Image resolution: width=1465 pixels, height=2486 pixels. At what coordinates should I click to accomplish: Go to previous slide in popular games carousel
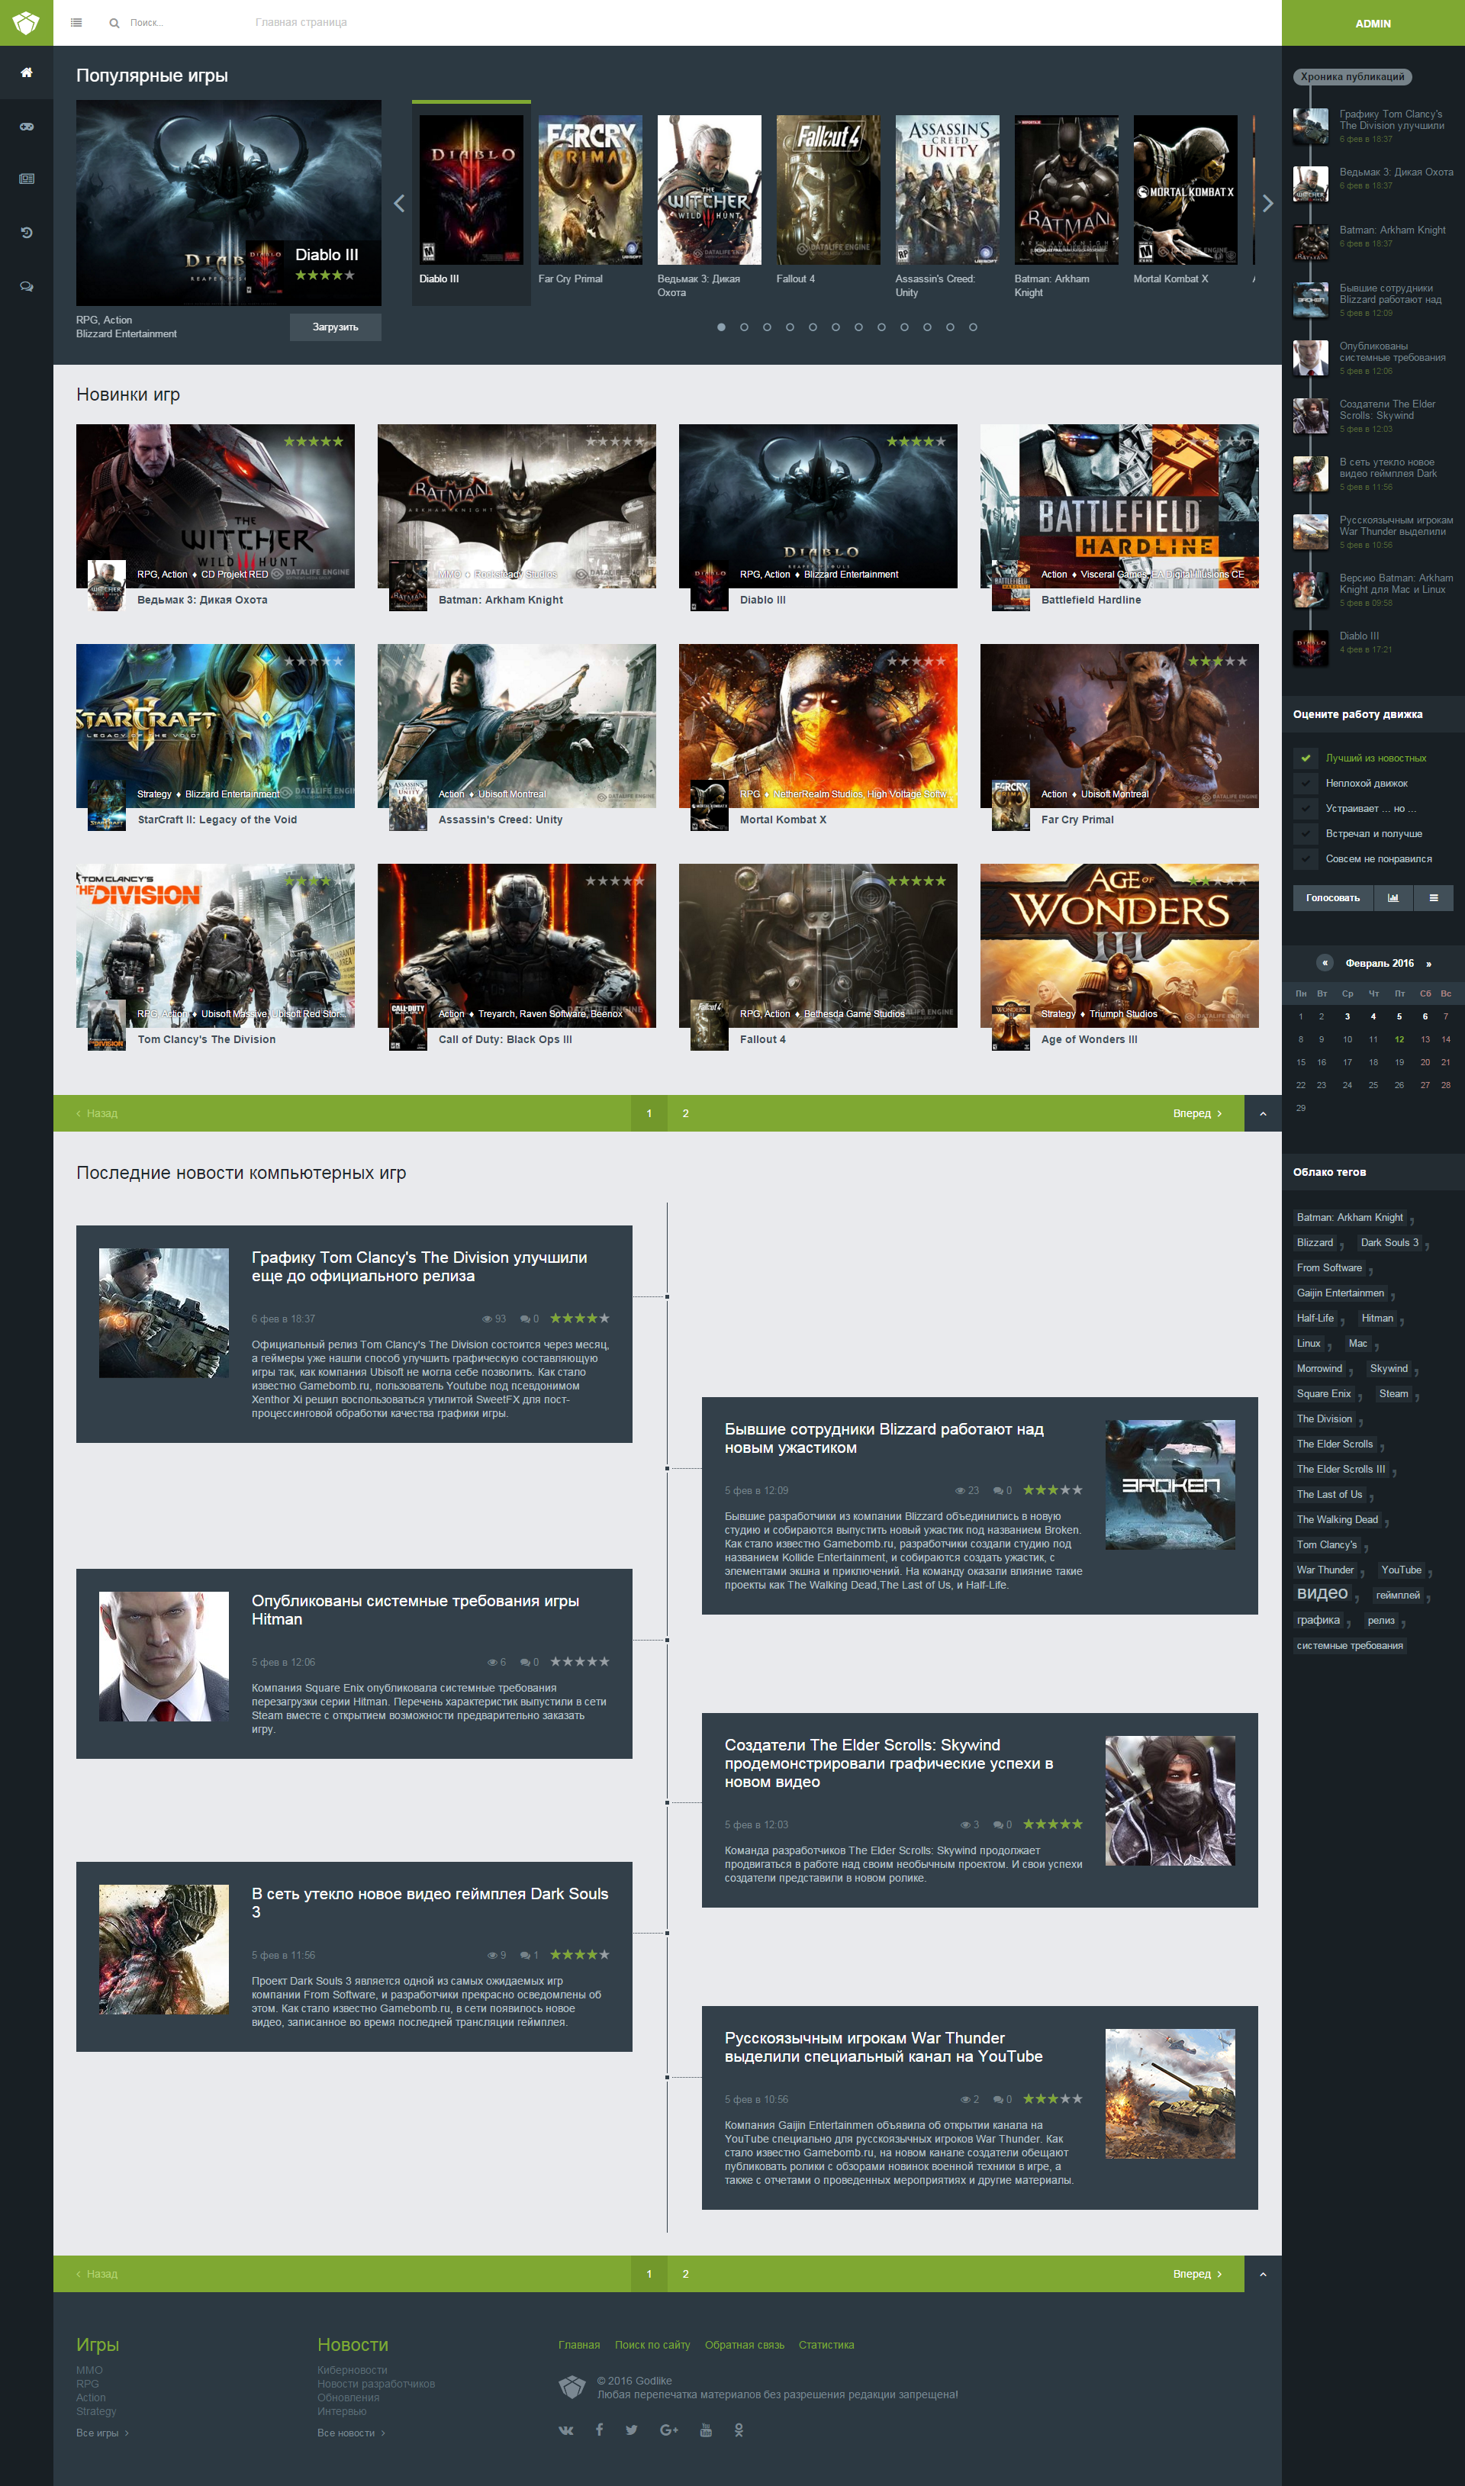click(x=399, y=203)
